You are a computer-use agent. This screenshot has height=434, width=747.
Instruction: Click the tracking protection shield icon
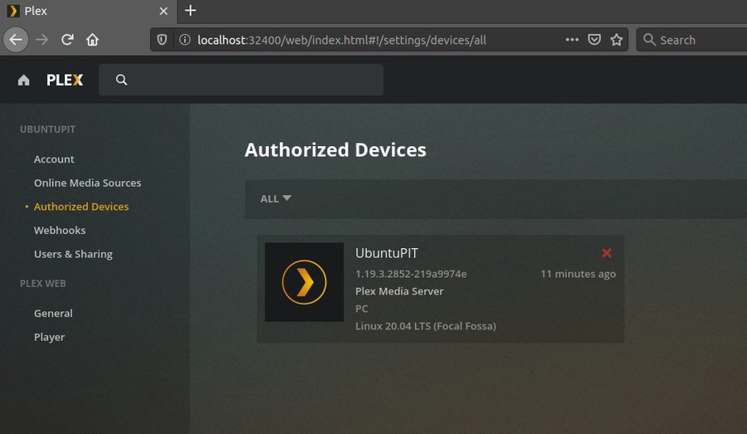pos(162,40)
